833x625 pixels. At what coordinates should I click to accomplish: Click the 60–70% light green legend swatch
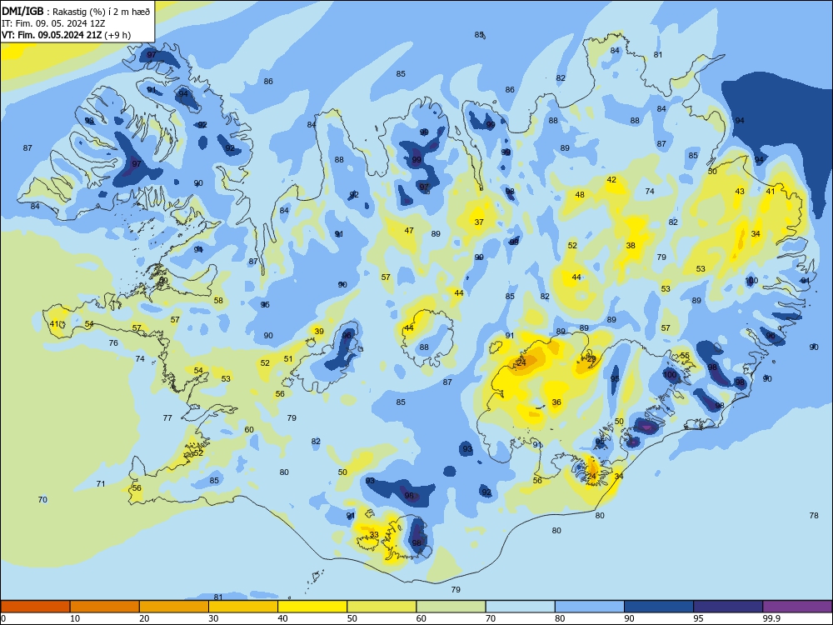tap(451, 607)
